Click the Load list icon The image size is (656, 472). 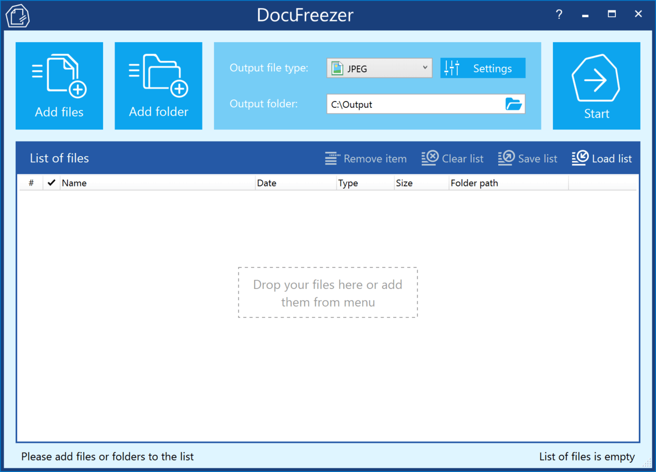(579, 158)
